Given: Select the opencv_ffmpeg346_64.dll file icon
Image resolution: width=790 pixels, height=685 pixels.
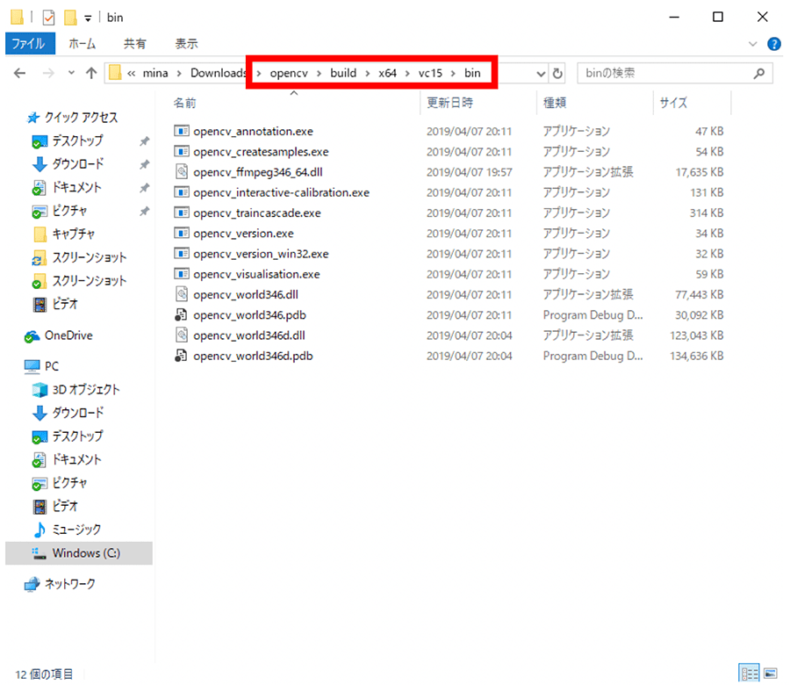Looking at the screenshot, I should [182, 172].
